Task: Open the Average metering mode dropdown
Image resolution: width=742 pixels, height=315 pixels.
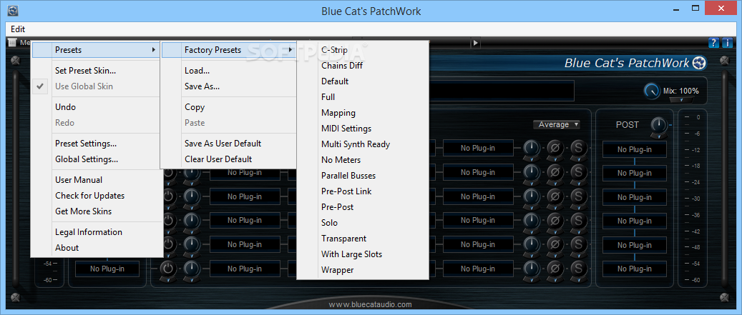Action: 557,125
